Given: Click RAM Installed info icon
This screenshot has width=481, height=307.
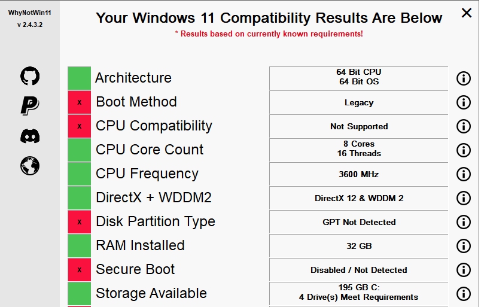Looking at the screenshot, I should tap(463, 246).
